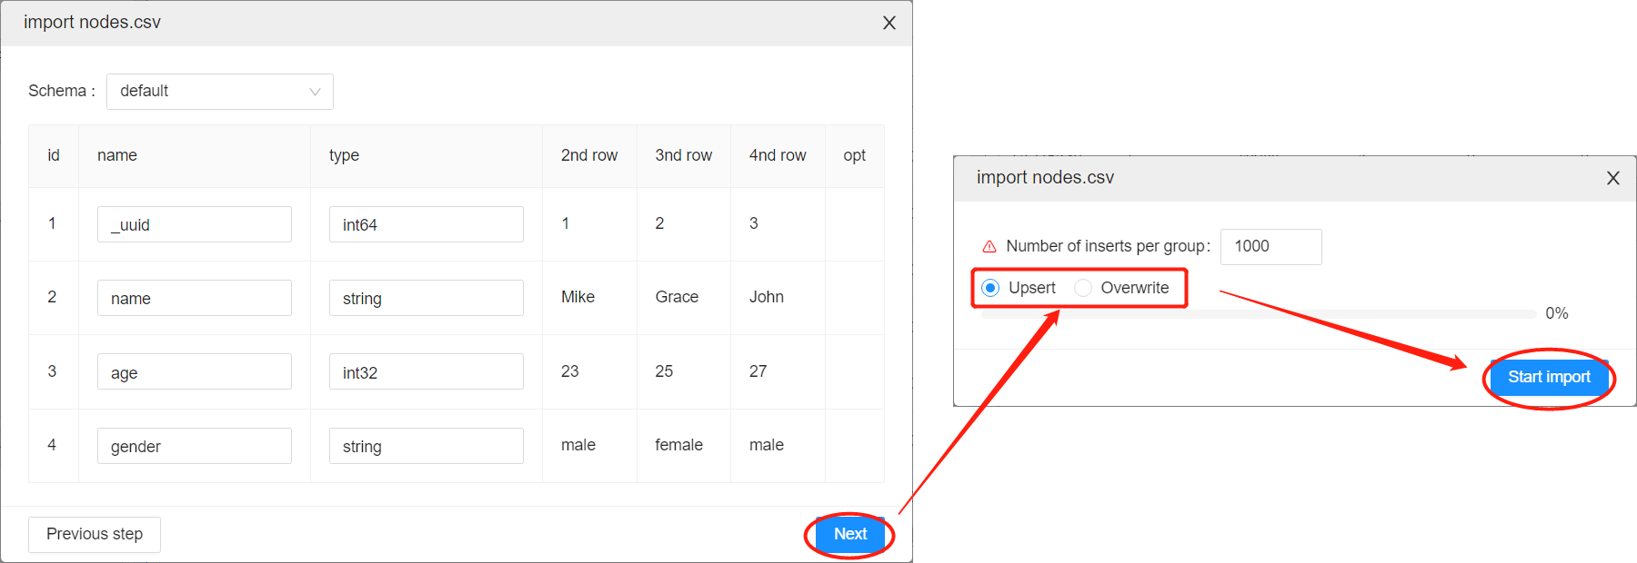
Task: Select the Overwrite radio option
Action: (x=1083, y=288)
